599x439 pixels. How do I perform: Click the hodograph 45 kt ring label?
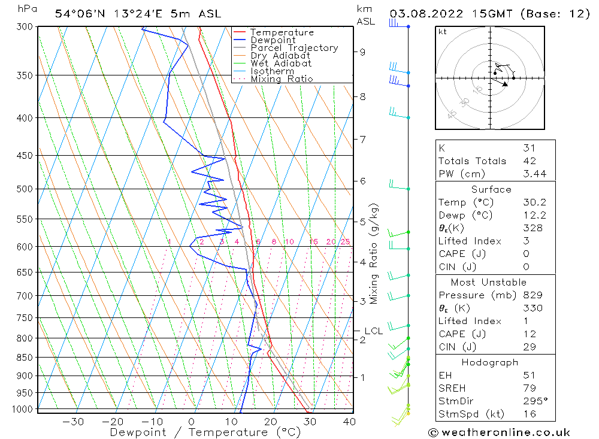coord(452,114)
